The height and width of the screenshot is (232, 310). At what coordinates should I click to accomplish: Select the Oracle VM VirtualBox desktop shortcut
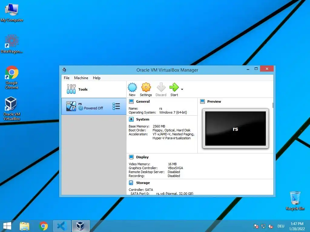point(12,108)
